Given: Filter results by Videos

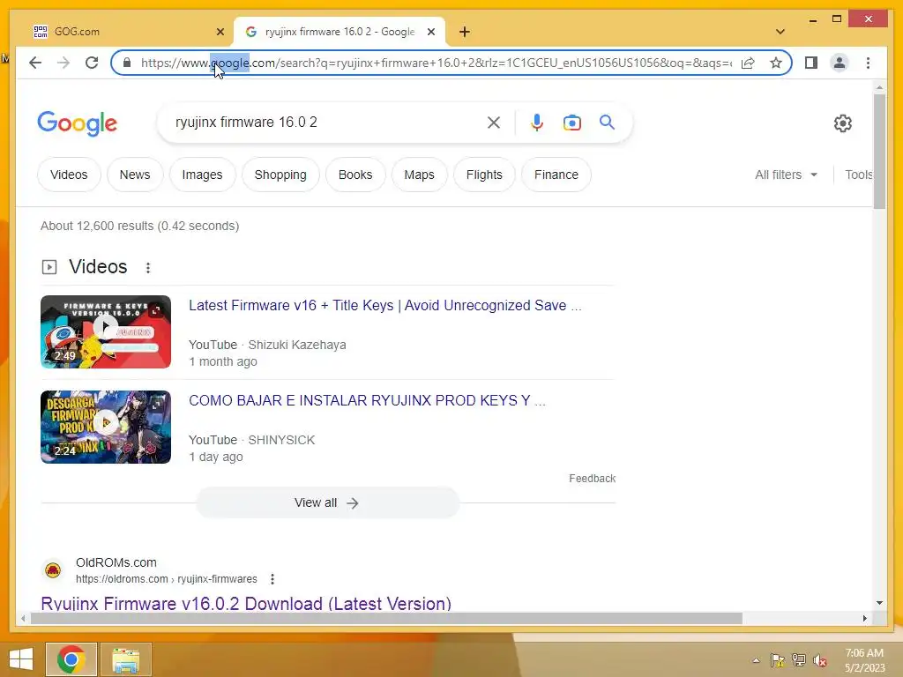Looking at the screenshot, I should (x=69, y=175).
